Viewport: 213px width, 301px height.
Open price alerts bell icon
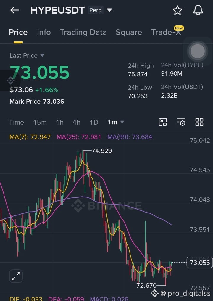pyautogui.click(x=198, y=10)
